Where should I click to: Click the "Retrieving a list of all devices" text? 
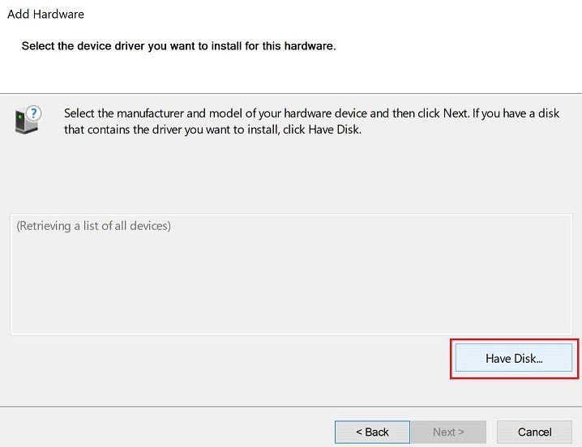pyautogui.click(x=94, y=226)
